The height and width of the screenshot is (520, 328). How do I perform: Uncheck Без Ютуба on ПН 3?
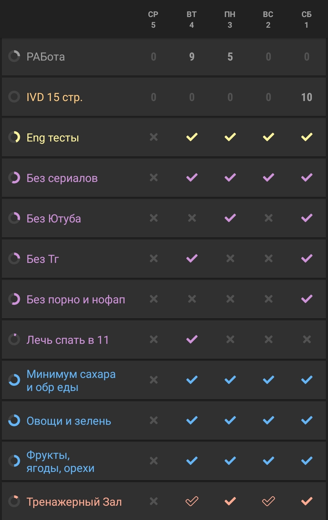230,218
